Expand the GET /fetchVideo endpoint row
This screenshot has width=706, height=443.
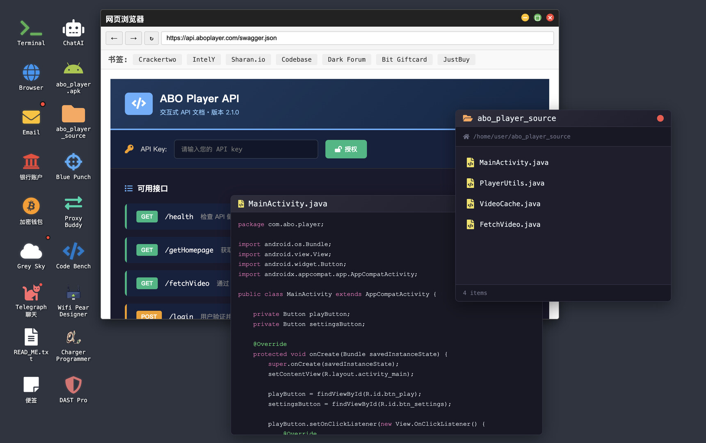[178, 283]
